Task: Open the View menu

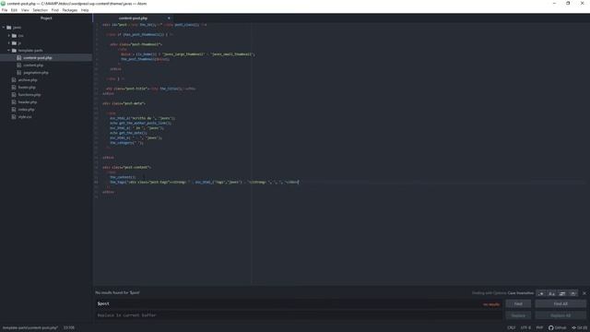Action: coord(25,10)
